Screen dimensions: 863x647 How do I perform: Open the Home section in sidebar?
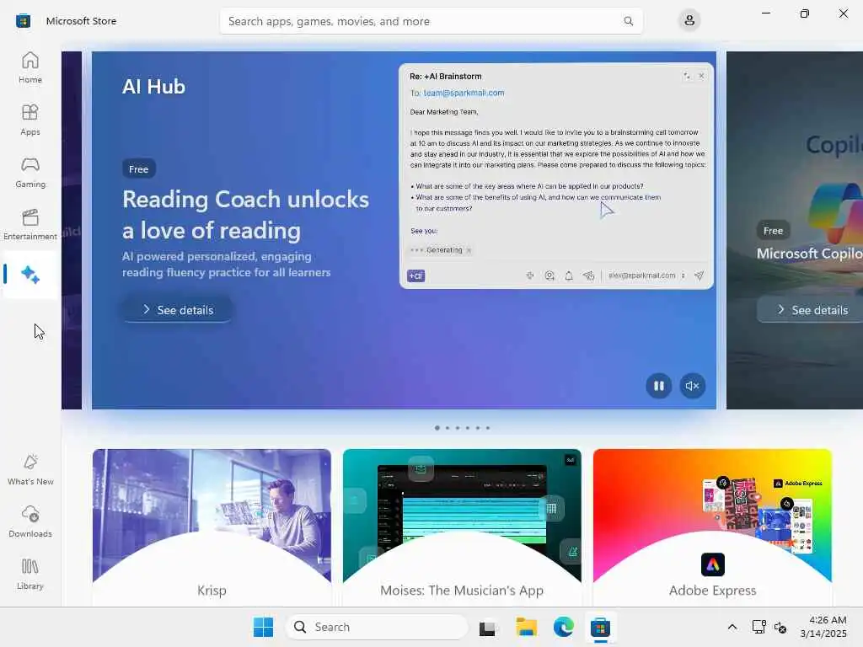[x=30, y=67]
